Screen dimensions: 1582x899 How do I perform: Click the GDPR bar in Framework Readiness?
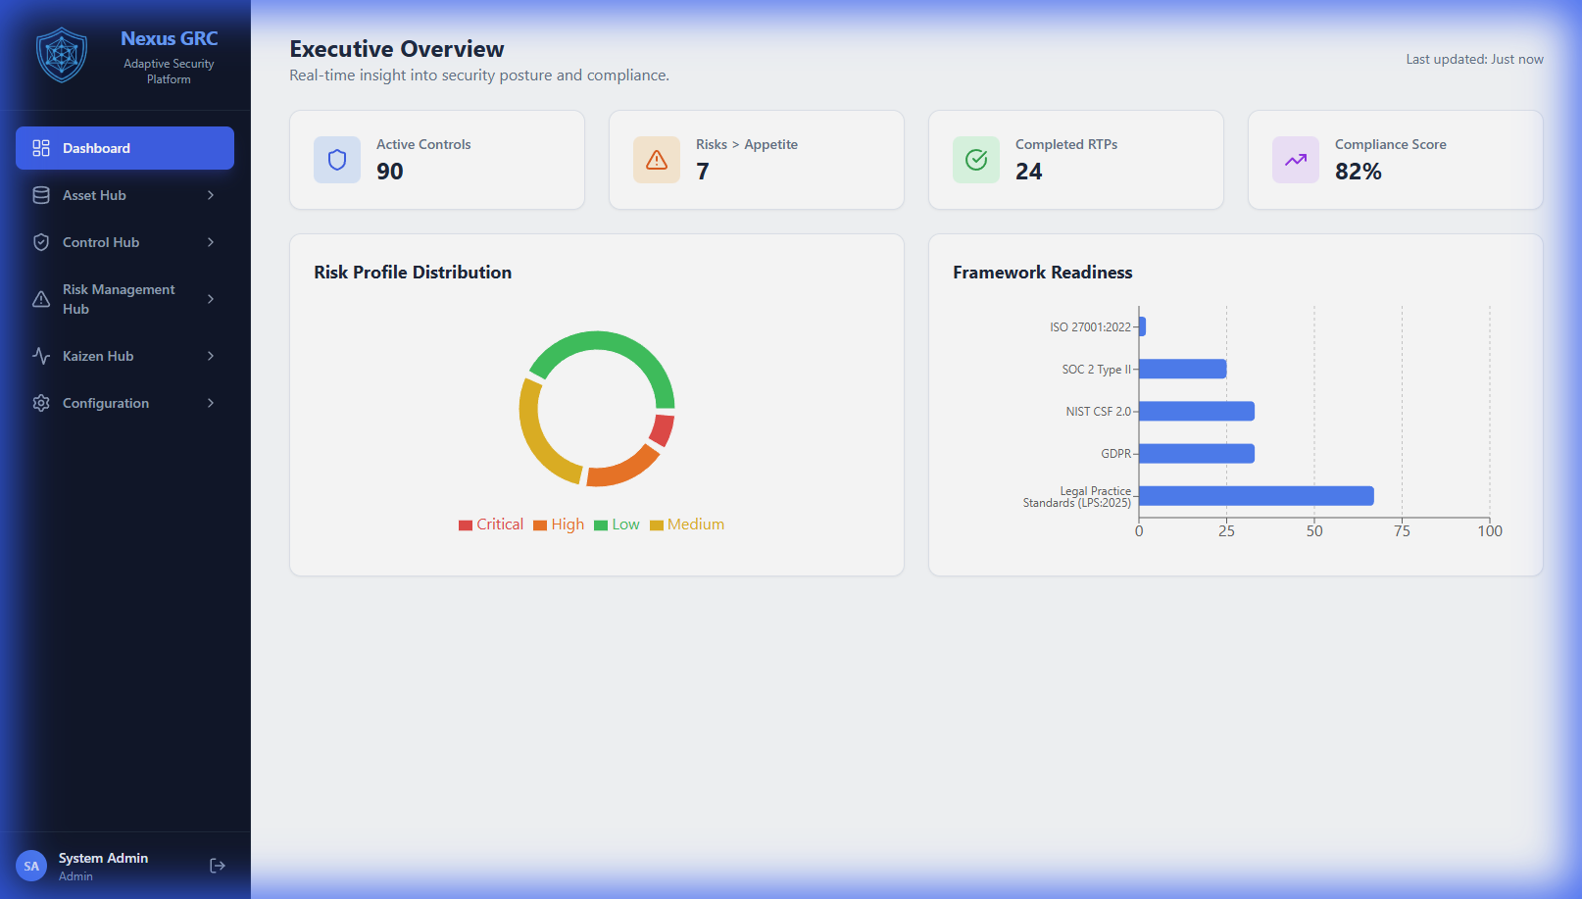coord(1196,453)
